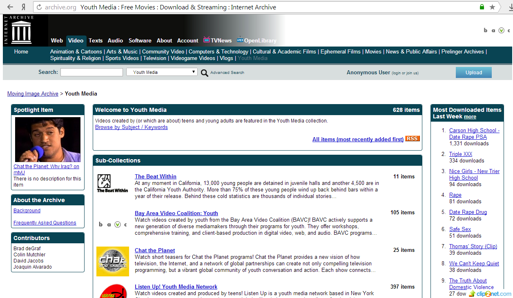
Task: Open Browse by Subject / Keywords link
Action: point(131,127)
